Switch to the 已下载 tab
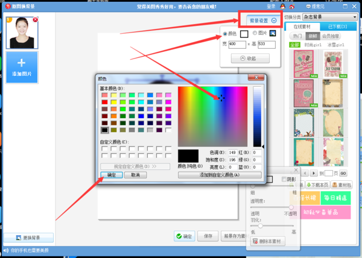362x258 pixels. pos(337,27)
